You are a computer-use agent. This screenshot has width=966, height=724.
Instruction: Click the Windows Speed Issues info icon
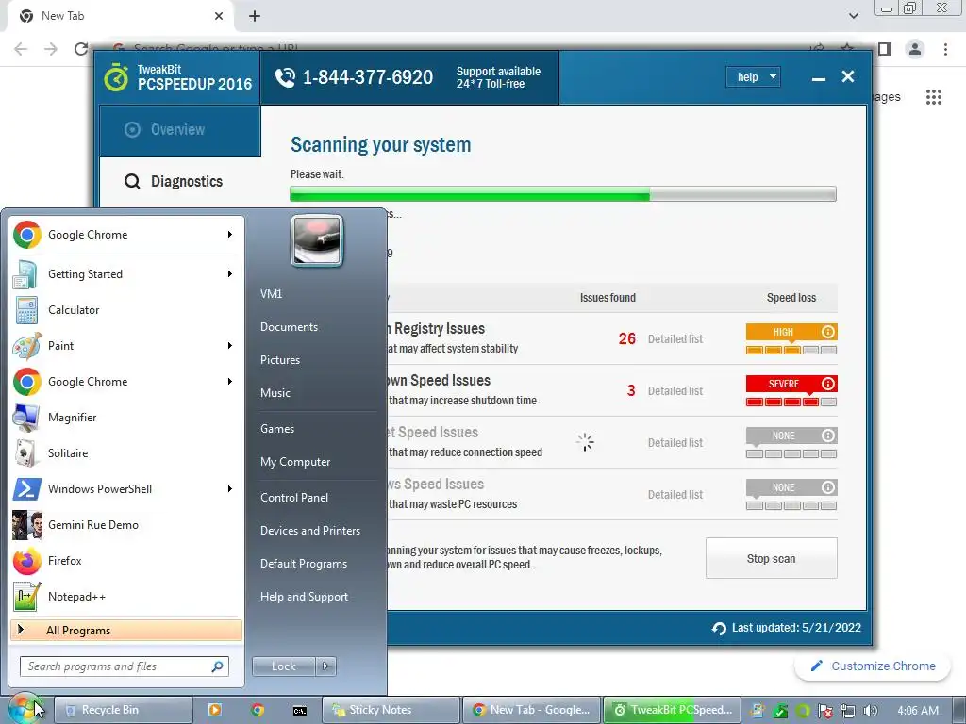click(828, 487)
